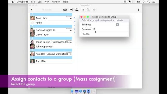The image size is (167, 94).
Task: Open the Help menu
Action: point(65,2)
